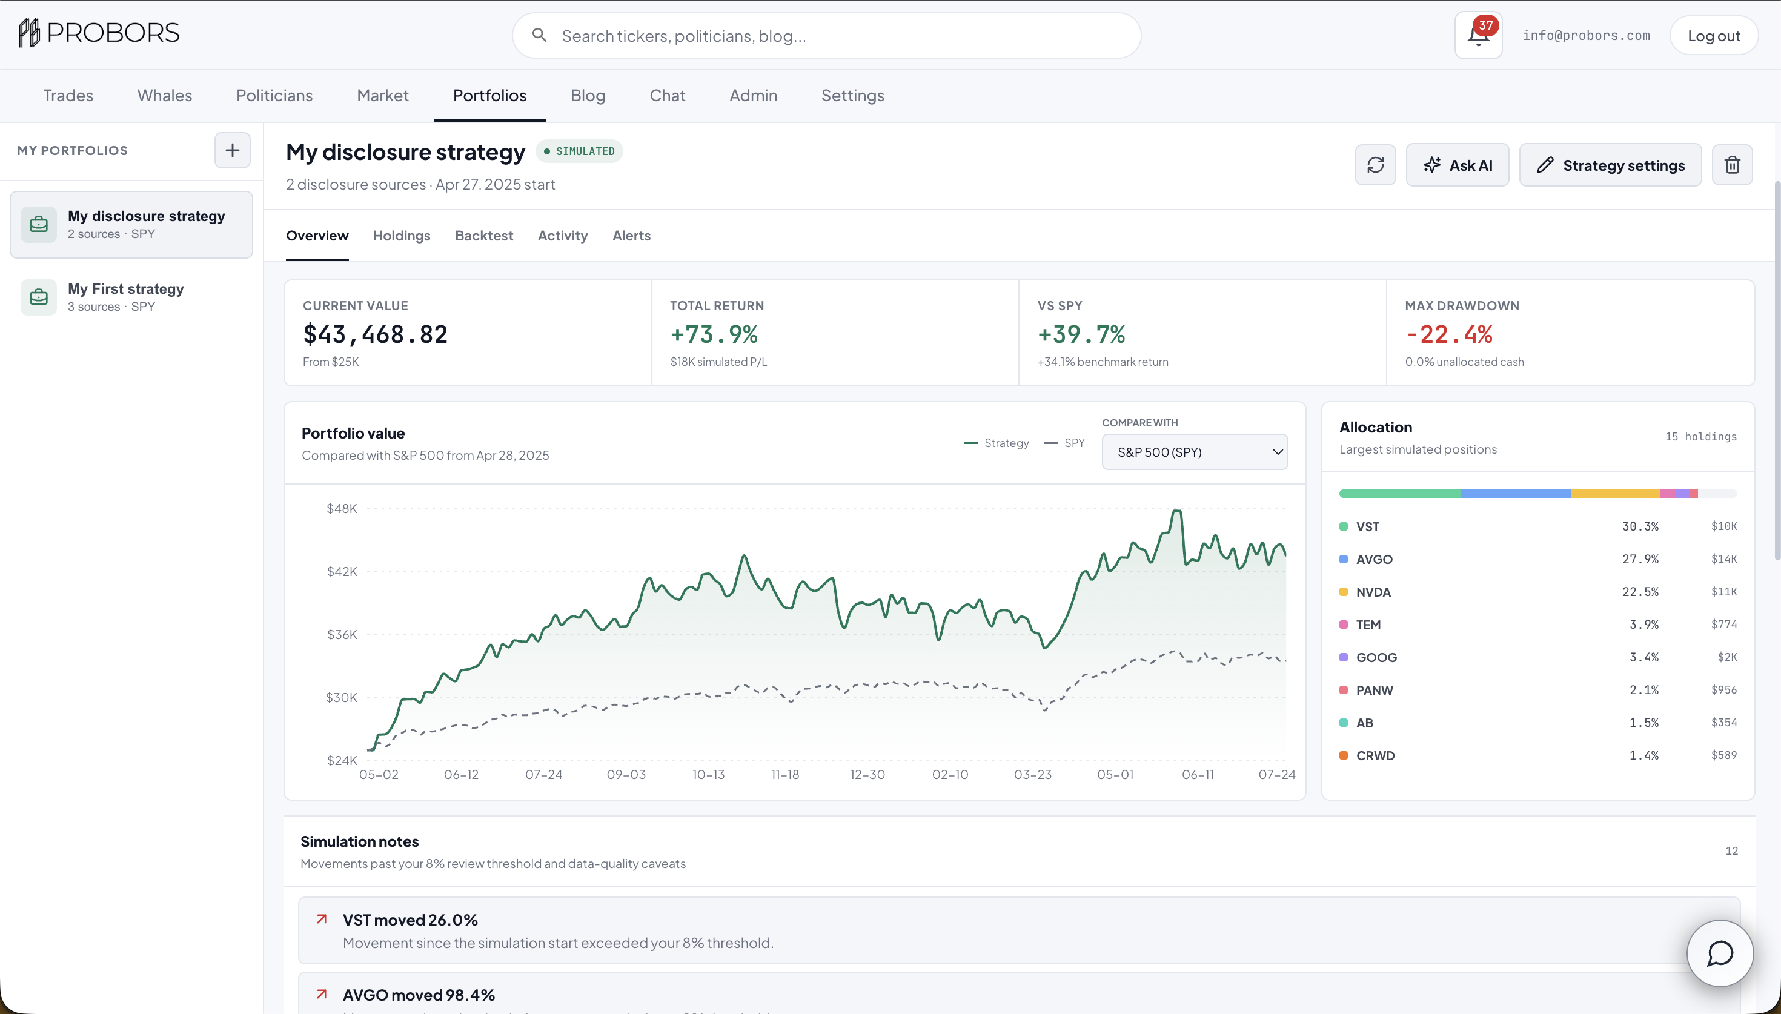
Task: Open the AVGO moved 98.4% note
Action: pyautogui.click(x=1020, y=994)
